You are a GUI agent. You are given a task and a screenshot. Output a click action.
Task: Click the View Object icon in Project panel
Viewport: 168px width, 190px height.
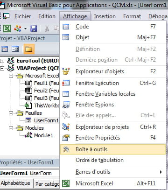pyautogui.click(x=15, y=49)
